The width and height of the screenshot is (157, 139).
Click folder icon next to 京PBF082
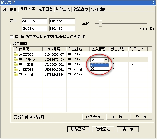tap(16, 69)
